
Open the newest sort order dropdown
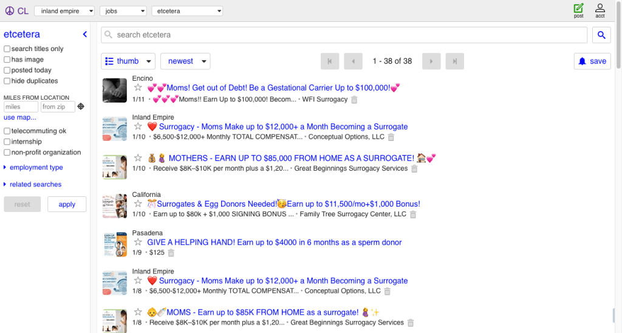click(x=185, y=61)
